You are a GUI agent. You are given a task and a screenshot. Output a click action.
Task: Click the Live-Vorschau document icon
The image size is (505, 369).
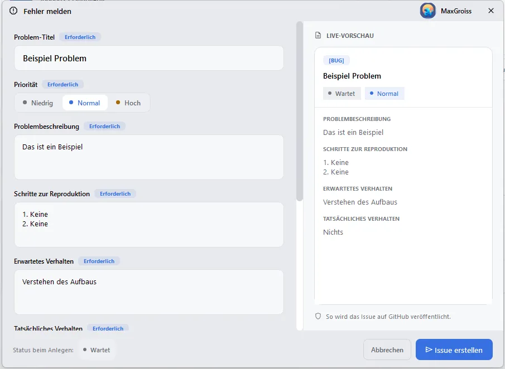pos(318,35)
